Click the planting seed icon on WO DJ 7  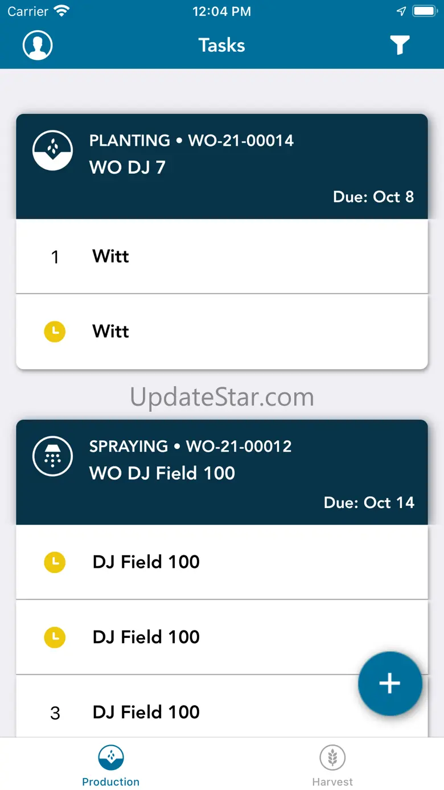pos(52,150)
